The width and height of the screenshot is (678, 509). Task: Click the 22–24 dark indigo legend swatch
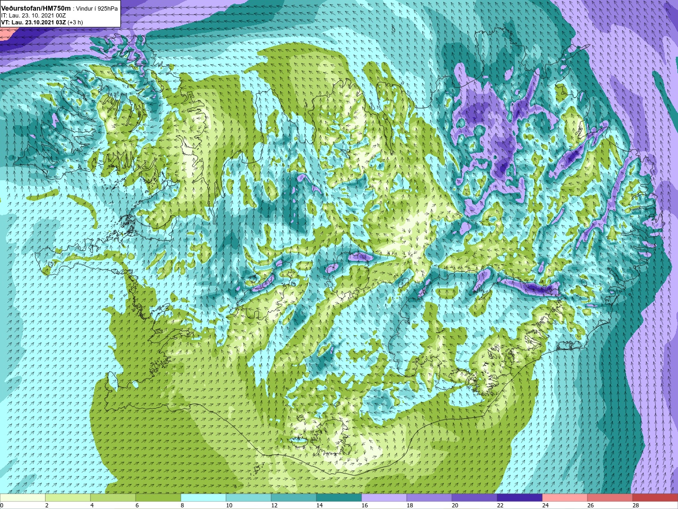point(520,498)
